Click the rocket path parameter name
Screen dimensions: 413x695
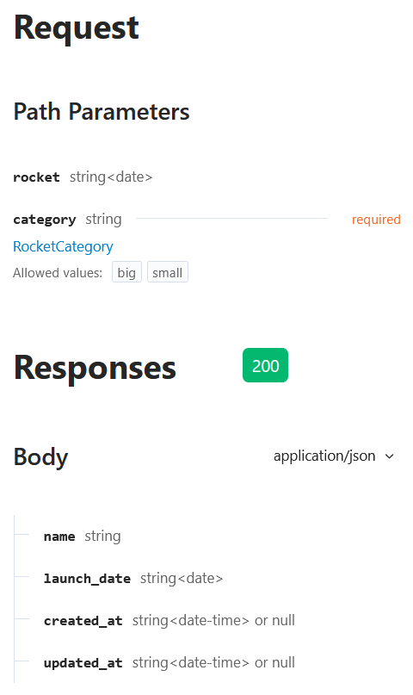36,177
